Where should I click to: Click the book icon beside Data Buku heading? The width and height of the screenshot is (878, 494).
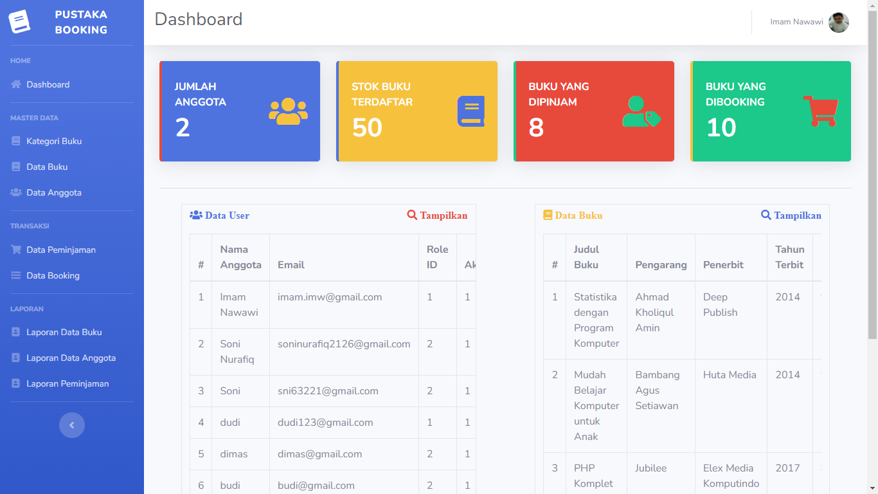[548, 215]
